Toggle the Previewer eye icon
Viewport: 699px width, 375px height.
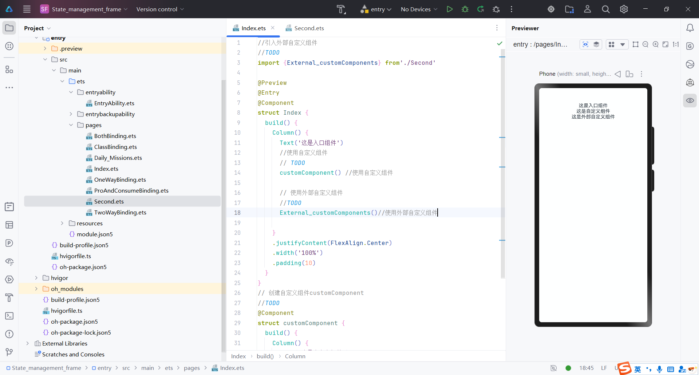(690, 100)
